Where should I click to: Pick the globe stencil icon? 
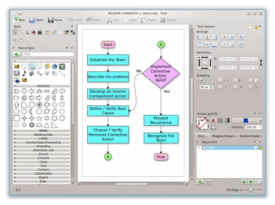click(54, 66)
